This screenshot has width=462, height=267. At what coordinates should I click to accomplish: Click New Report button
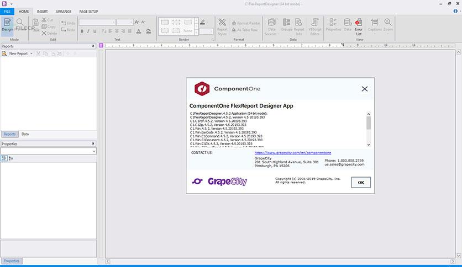pyautogui.click(x=15, y=54)
